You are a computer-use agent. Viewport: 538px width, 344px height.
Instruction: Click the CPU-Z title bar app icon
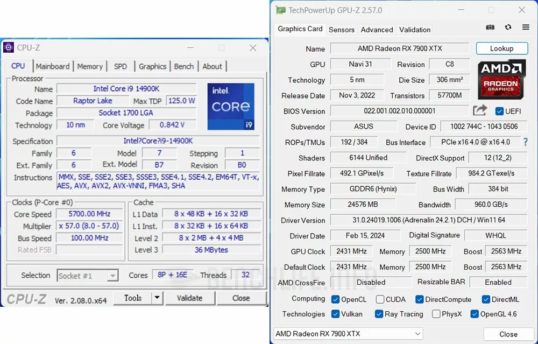point(9,47)
